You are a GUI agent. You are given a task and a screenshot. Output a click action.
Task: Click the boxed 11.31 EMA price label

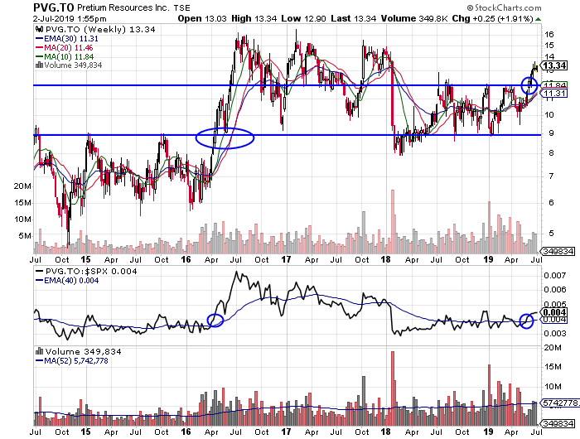coord(554,94)
